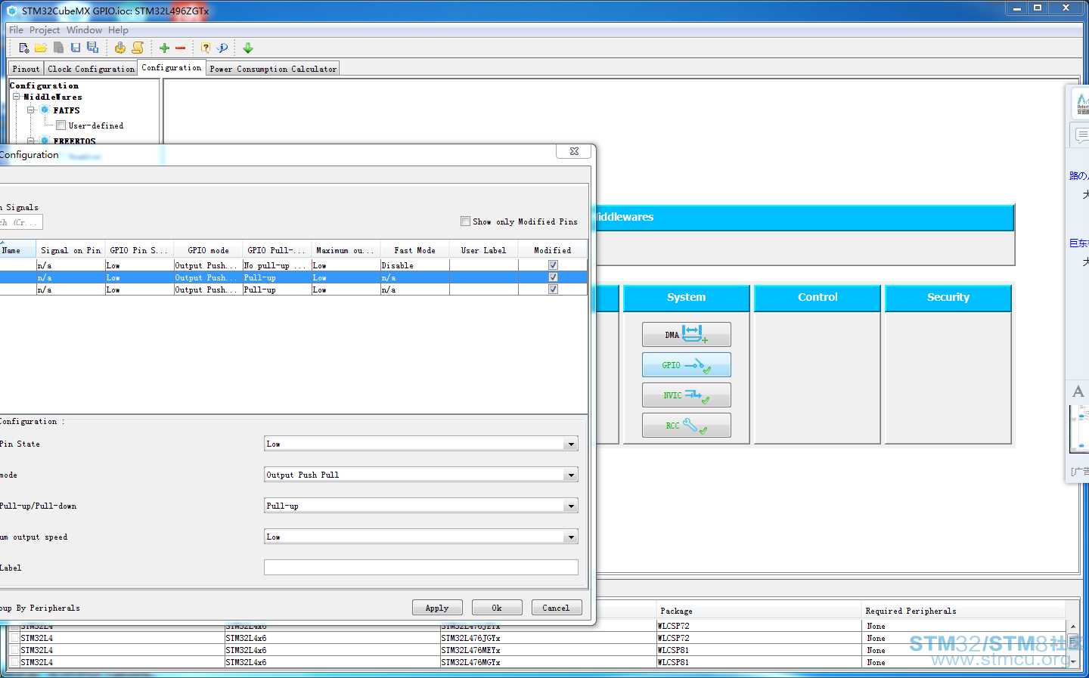Open the Project menu
This screenshot has height=678, width=1089.
click(45, 30)
